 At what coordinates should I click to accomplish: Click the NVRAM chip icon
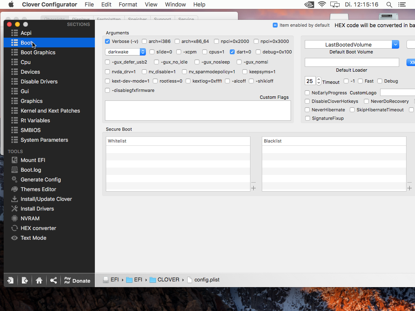click(14, 218)
